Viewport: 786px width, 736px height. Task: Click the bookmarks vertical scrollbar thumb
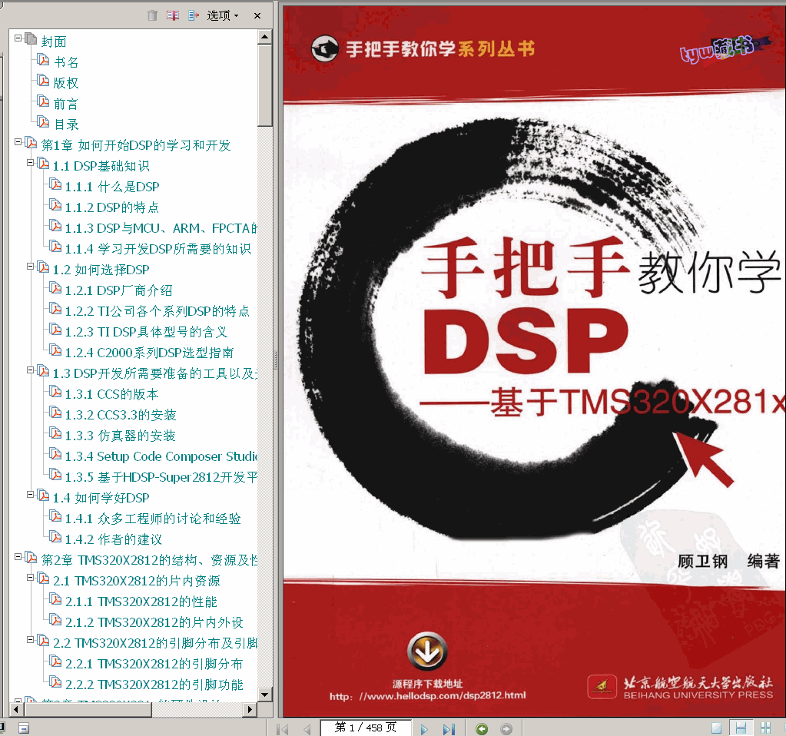click(x=264, y=85)
